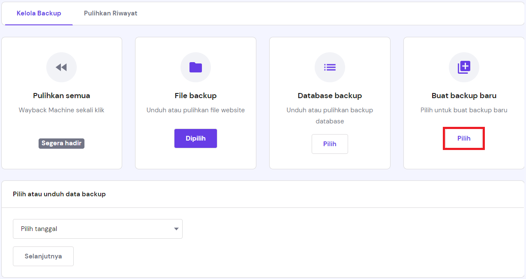
Task: Select Pilih under Database backup
Action: point(330,144)
